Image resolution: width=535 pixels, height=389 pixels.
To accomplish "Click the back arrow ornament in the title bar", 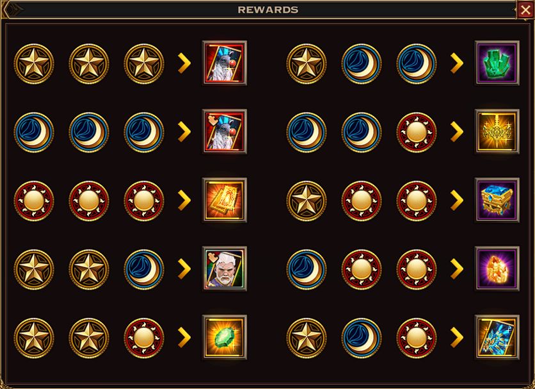I will pos(13,10).
